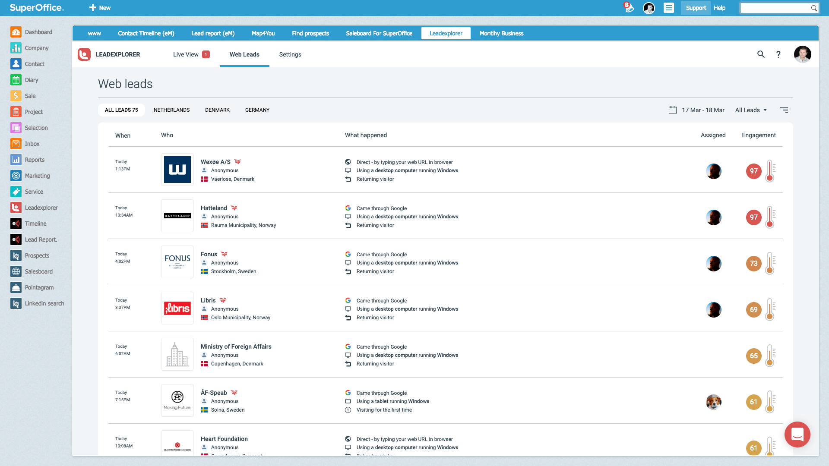Click the Leadexplorer account avatar
The height and width of the screenshot is (466, 829).
802,54
